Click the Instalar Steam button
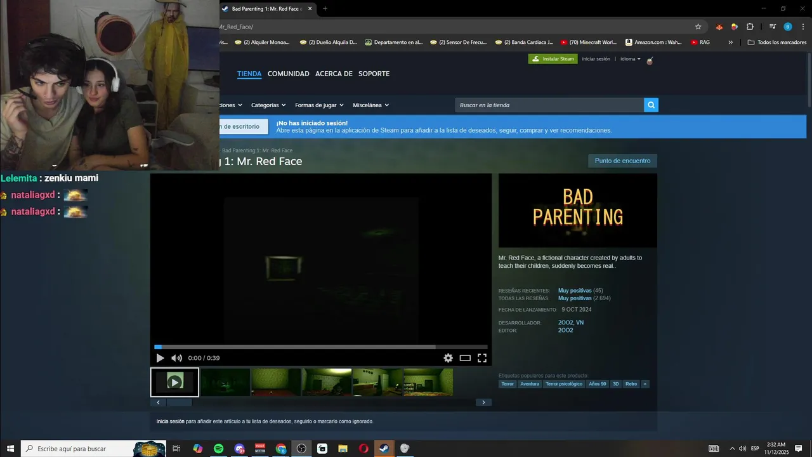The image size is (812, 457). click(553, 59)
